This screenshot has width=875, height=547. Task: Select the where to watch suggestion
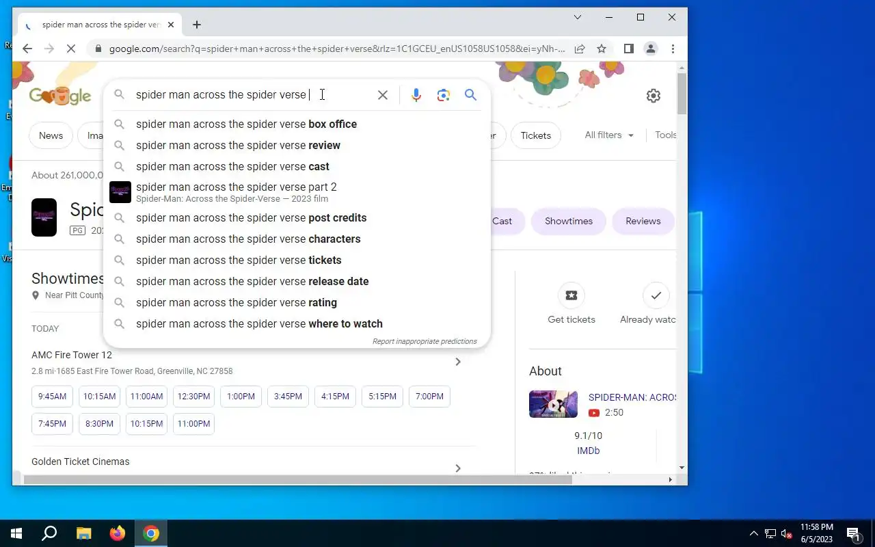point(297,323)
